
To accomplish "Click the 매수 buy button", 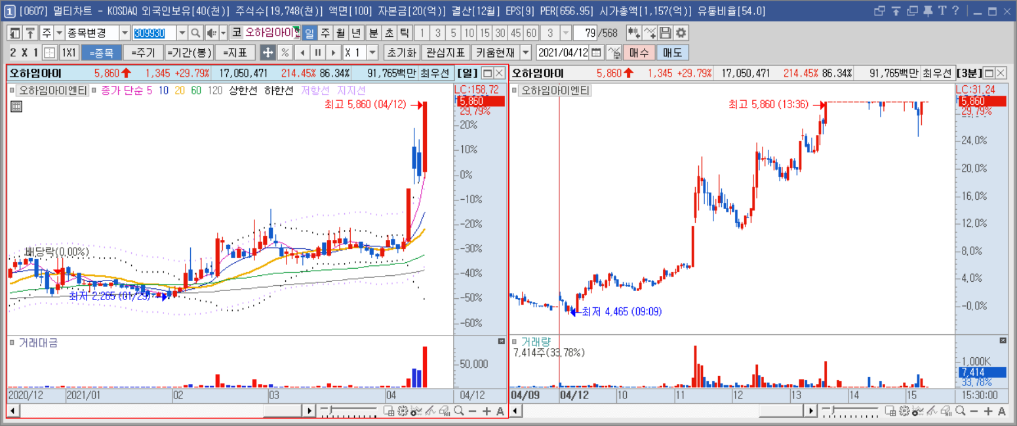I will [x=639, y=52].
